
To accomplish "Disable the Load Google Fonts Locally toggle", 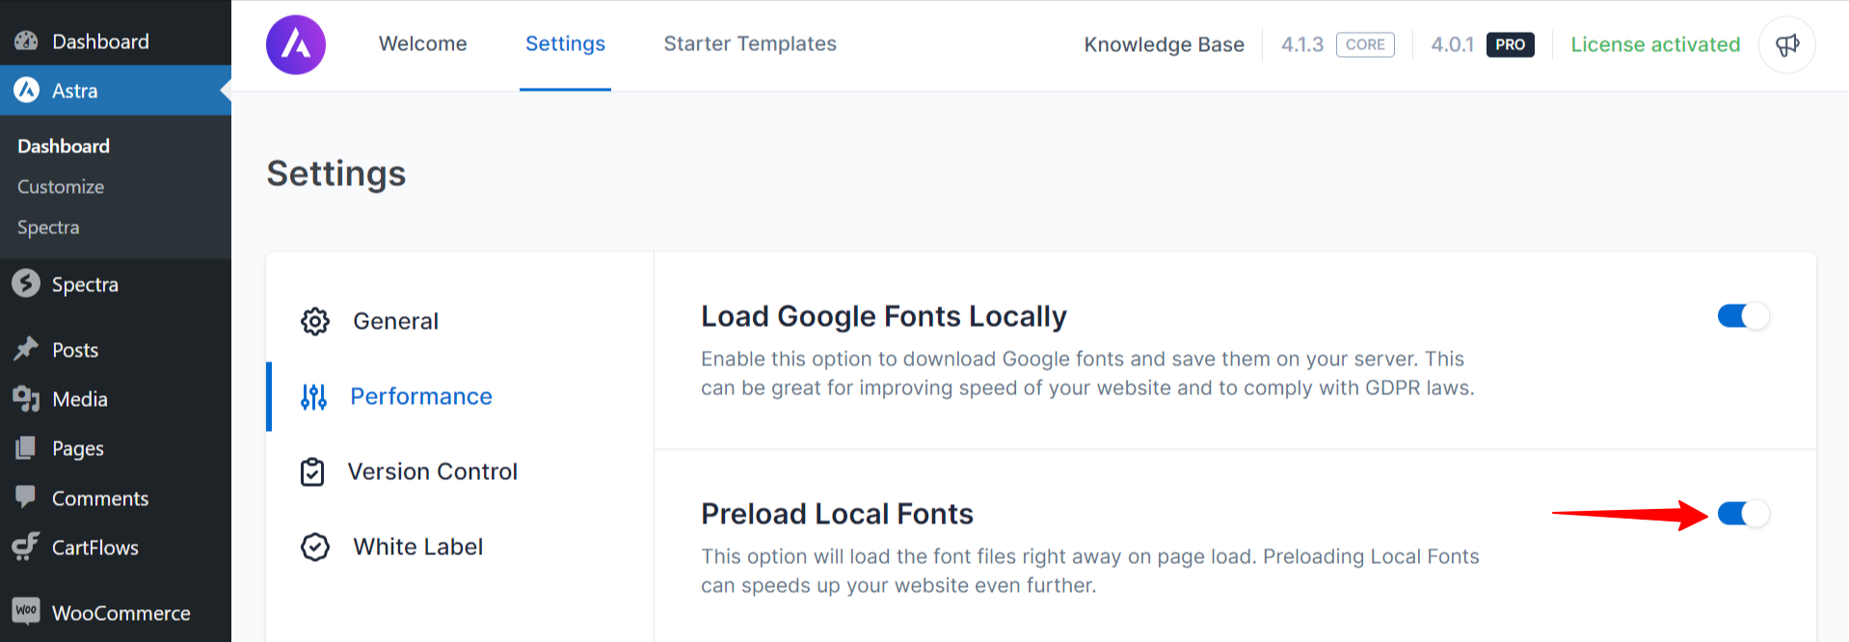I will 1743,316.
